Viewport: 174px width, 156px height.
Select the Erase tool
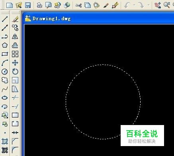pos(15,19)
